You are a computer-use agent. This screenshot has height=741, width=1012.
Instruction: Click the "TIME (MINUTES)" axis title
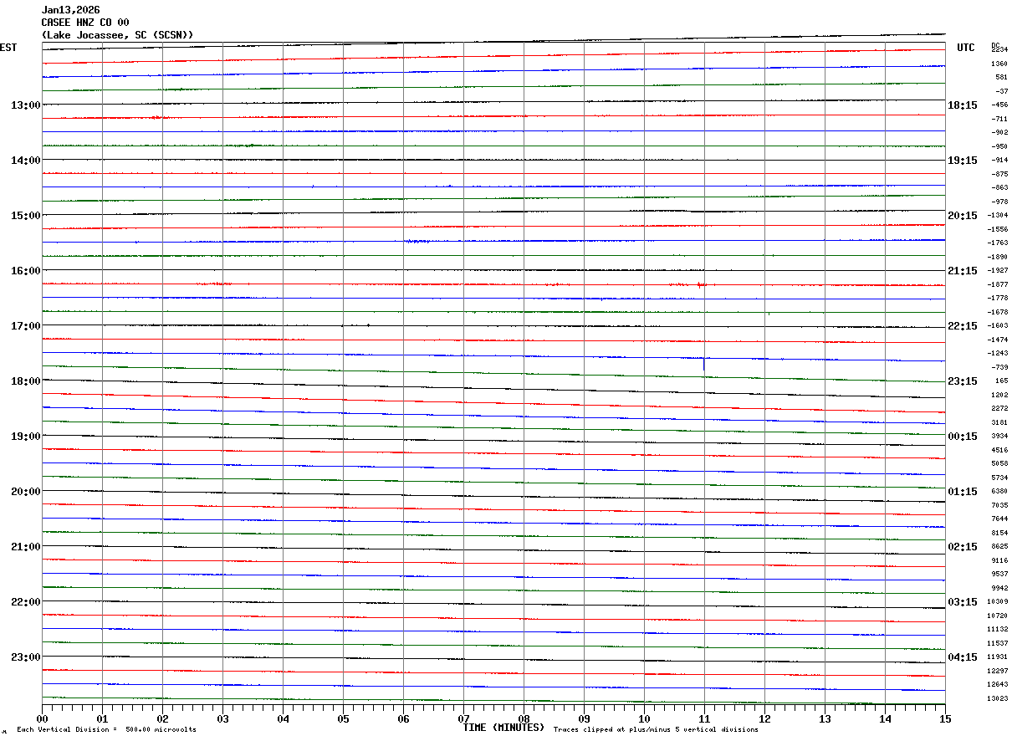(x=504, y=728)
